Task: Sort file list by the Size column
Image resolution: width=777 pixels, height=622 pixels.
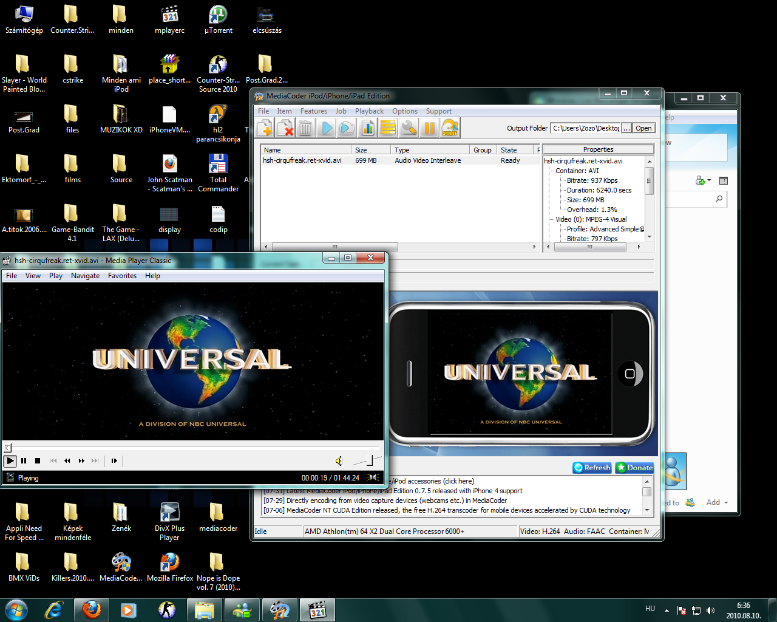Action: [x=371, y=150]
